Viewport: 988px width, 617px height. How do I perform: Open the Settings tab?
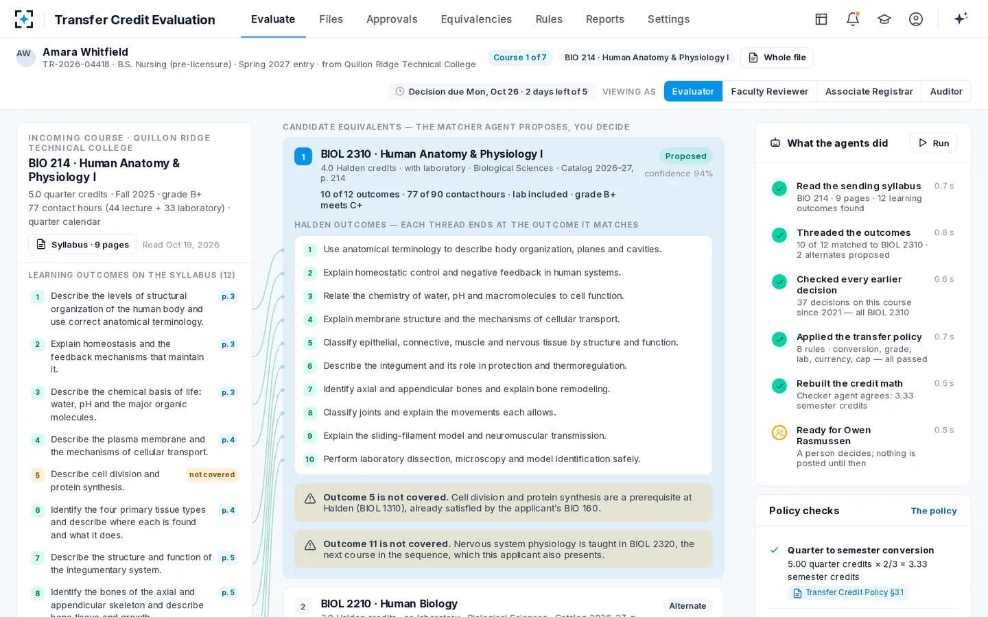click(668, 19)
